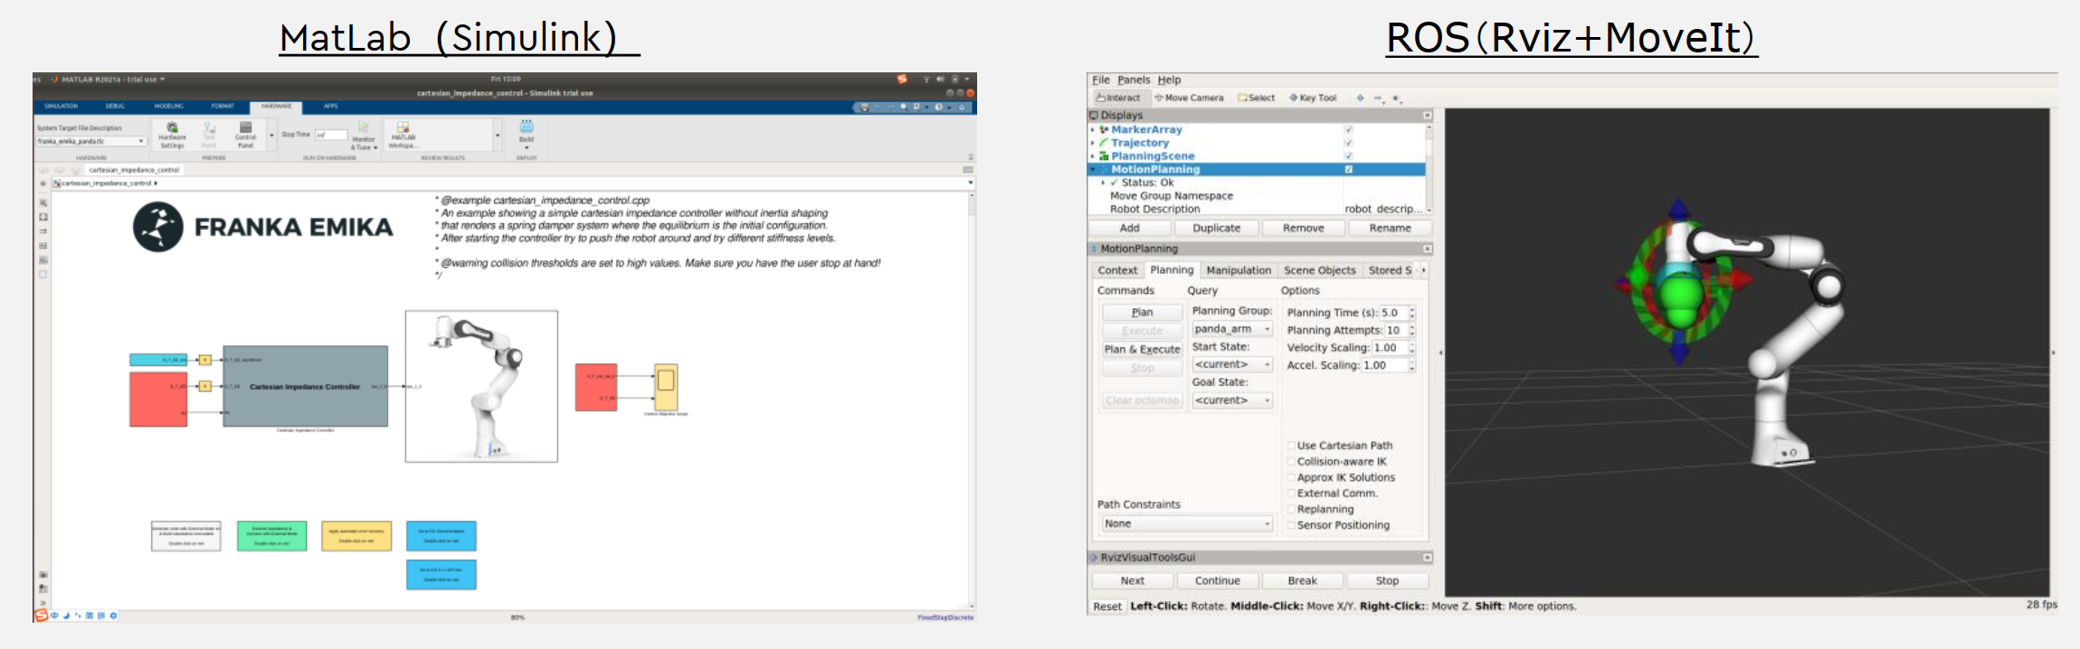
Task: Open the Planning Group panda_arm dropdown
Action: [1232, 329]
